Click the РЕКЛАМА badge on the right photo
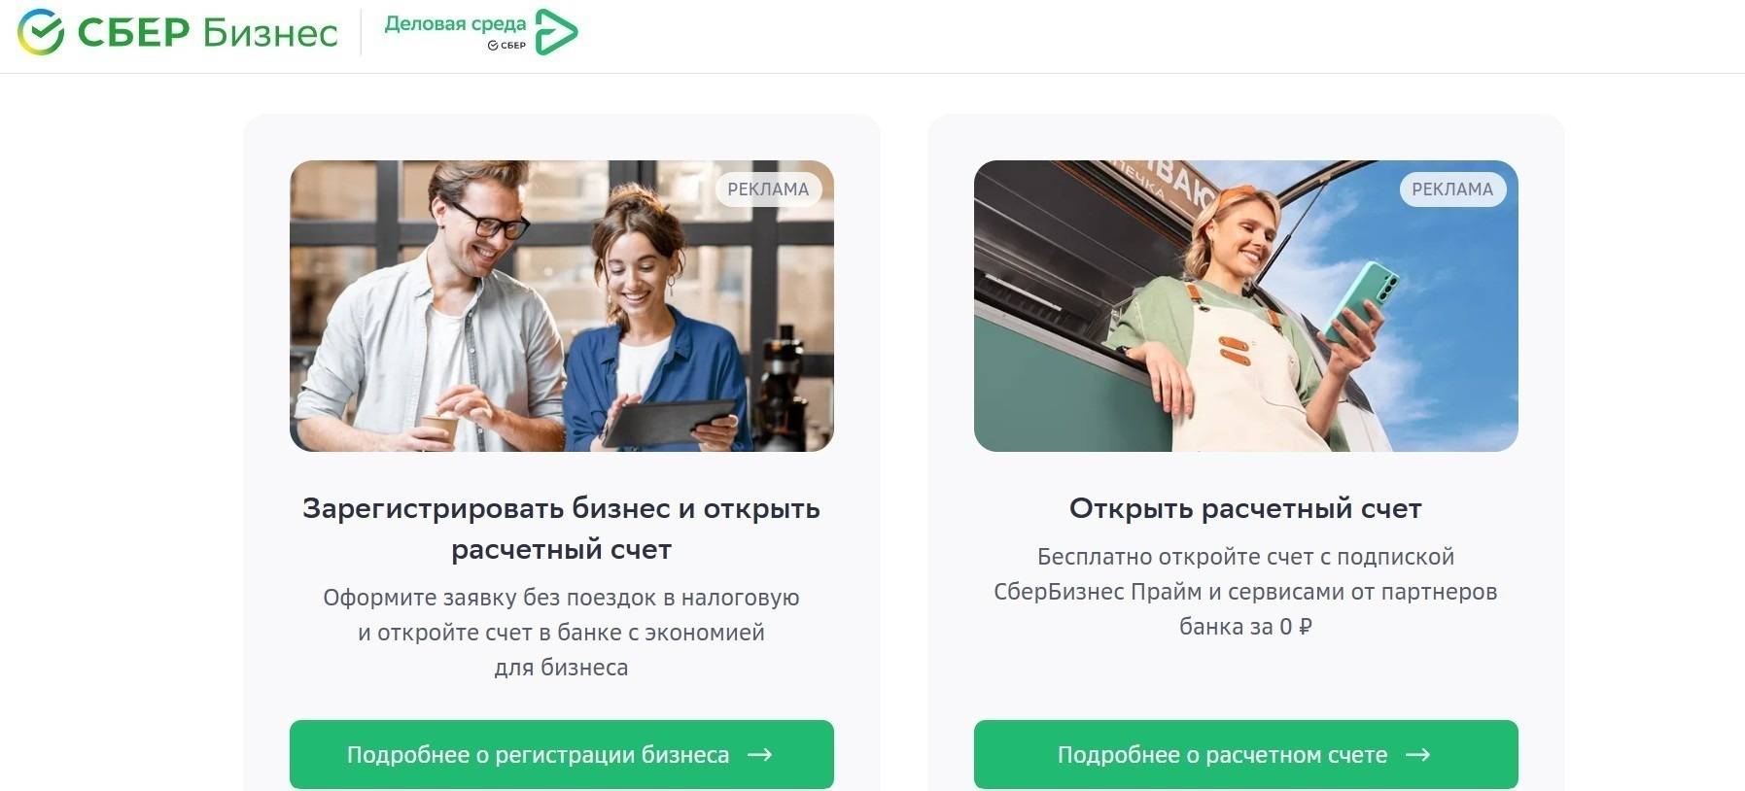 point(1452,189)
